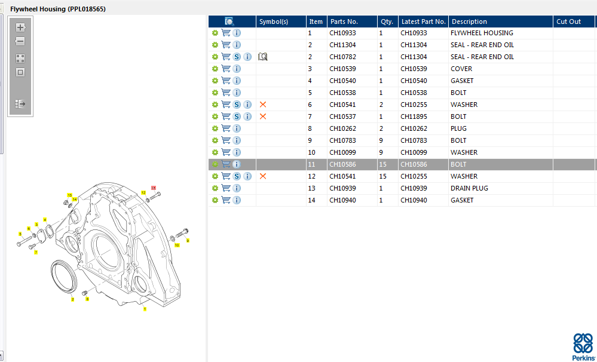Select callout 8 near the plug

pyautogui.click(x=87, y=299)
